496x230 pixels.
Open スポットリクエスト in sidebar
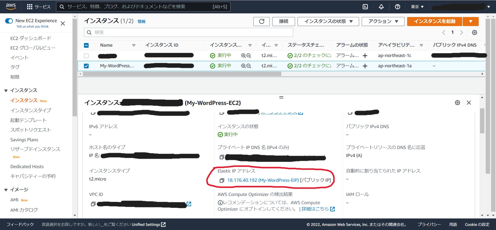[31, 130]
